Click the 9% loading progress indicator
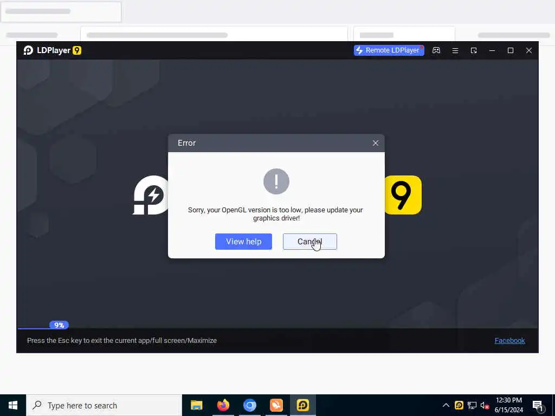This screenshot has width=555, height=416. click(59, 325)
